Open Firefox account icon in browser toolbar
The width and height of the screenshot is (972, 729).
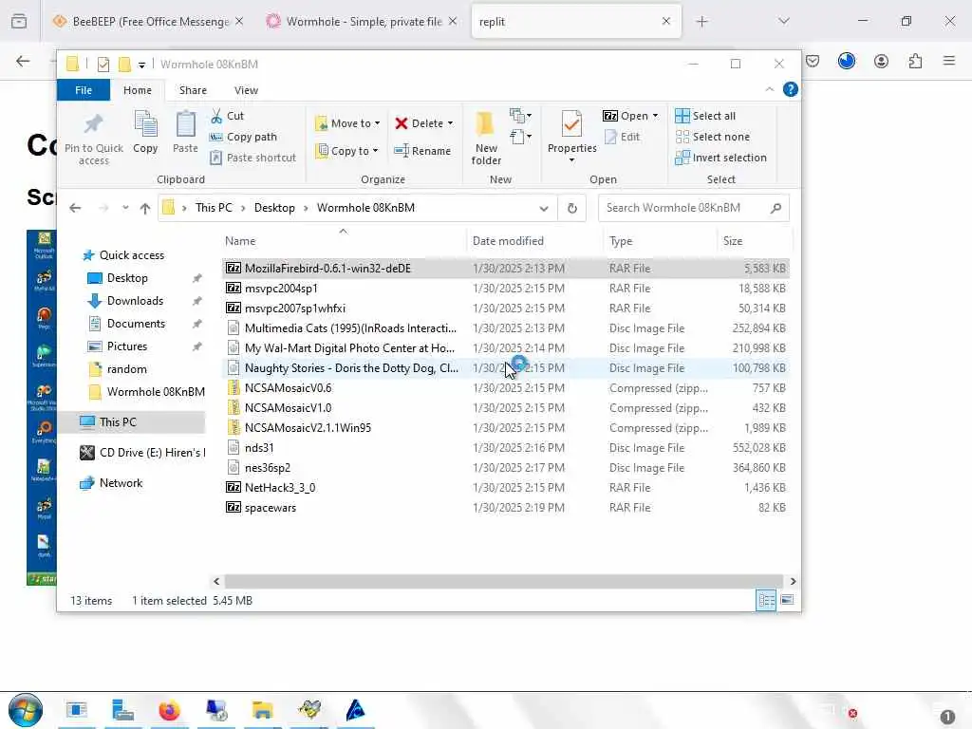[881, 61]
